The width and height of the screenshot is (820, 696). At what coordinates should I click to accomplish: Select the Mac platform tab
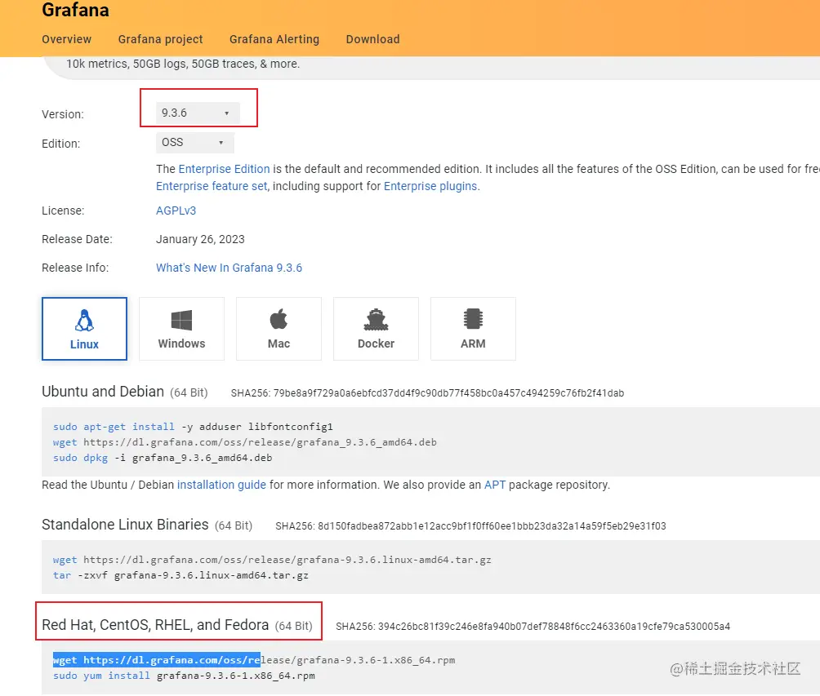279,329
